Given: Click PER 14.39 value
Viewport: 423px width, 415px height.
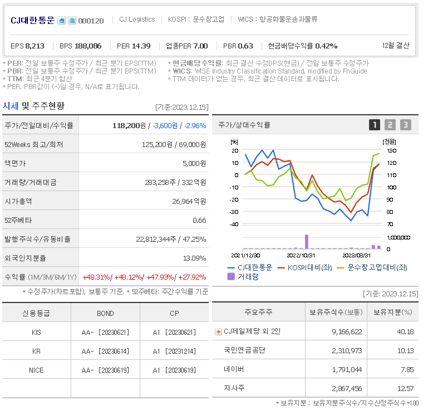Looking at the screenshot, I should 134,46.
